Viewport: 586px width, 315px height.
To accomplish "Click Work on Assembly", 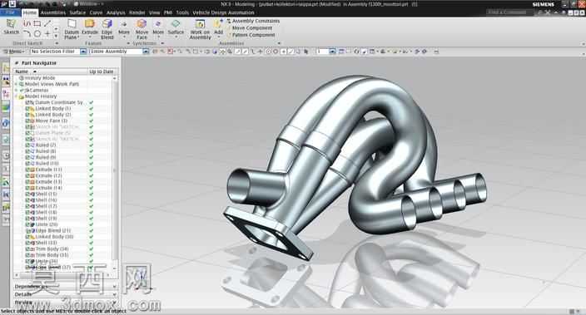I will coord(200,29).
